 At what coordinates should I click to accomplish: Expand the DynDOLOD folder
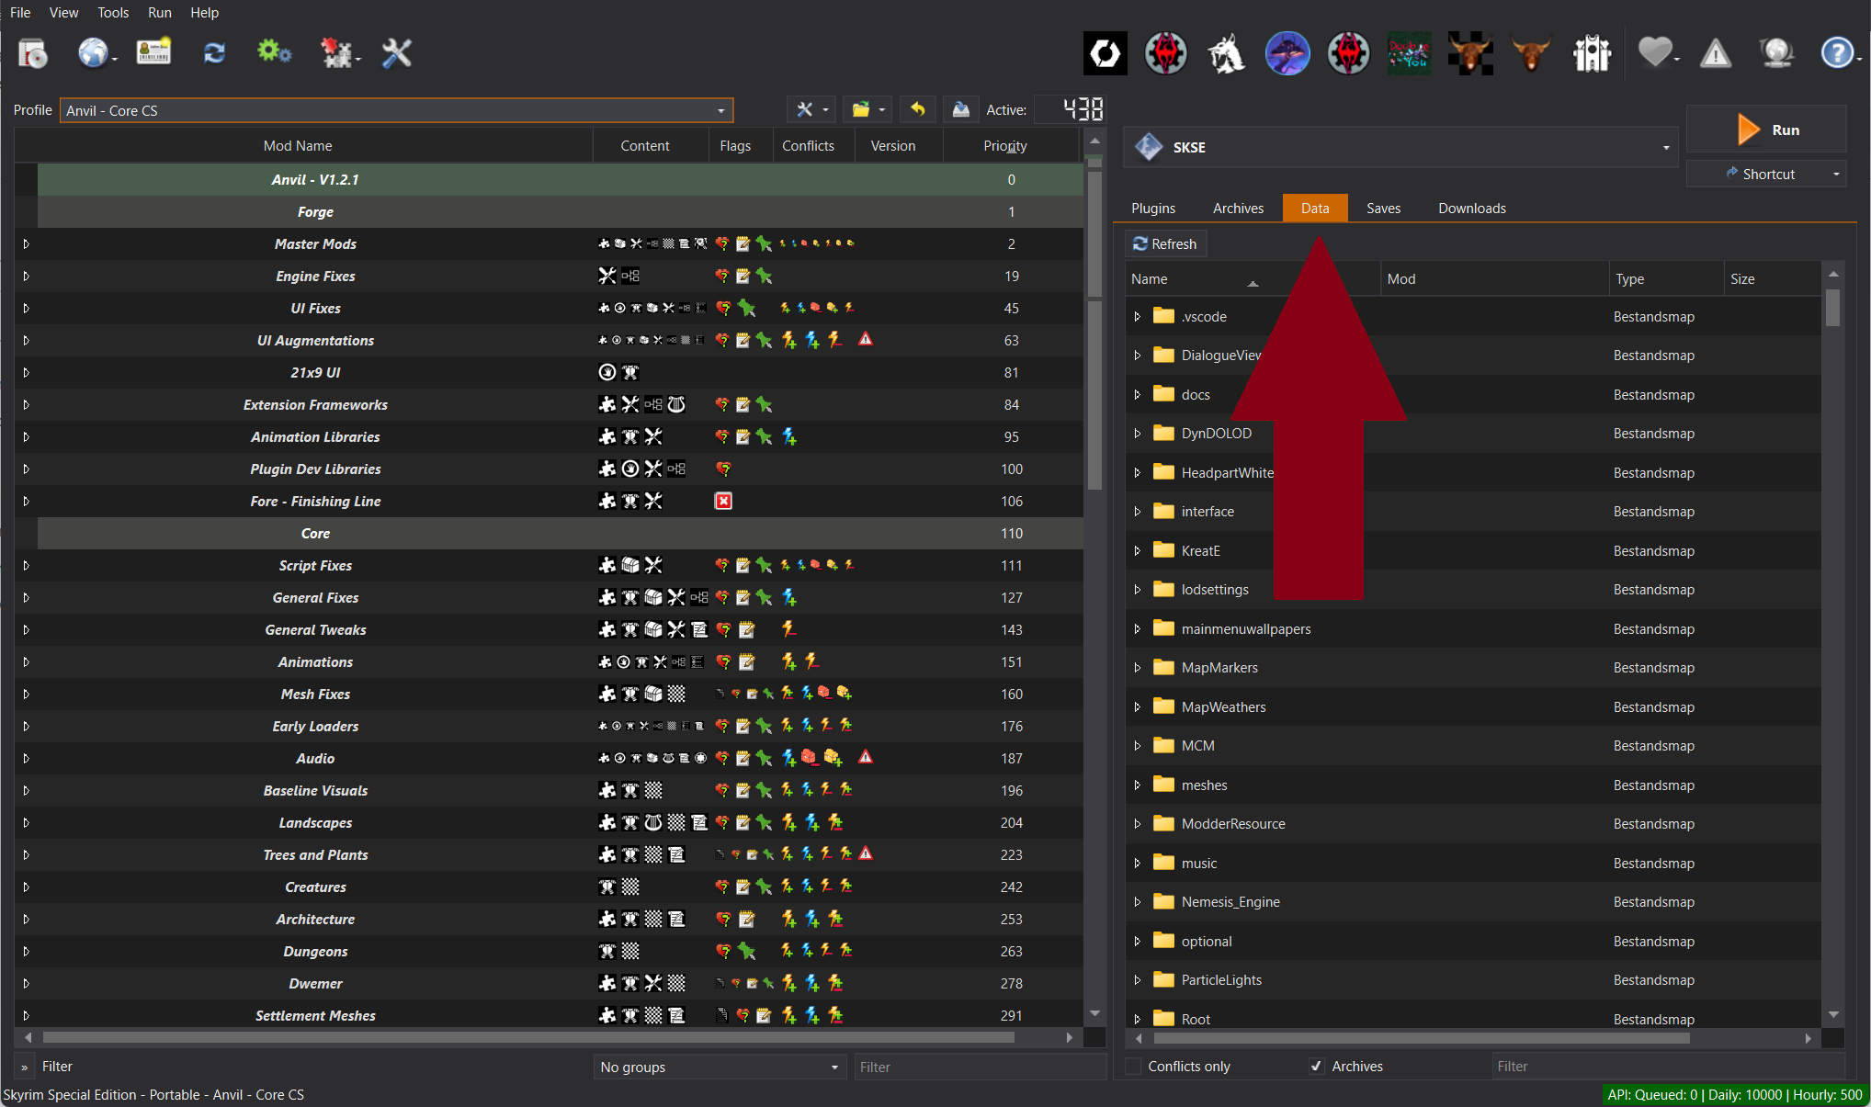coord(1138,434)
